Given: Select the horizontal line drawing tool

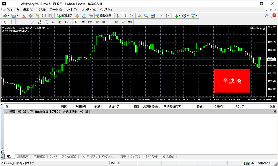Looking at the screenshot, I should 26,22.
